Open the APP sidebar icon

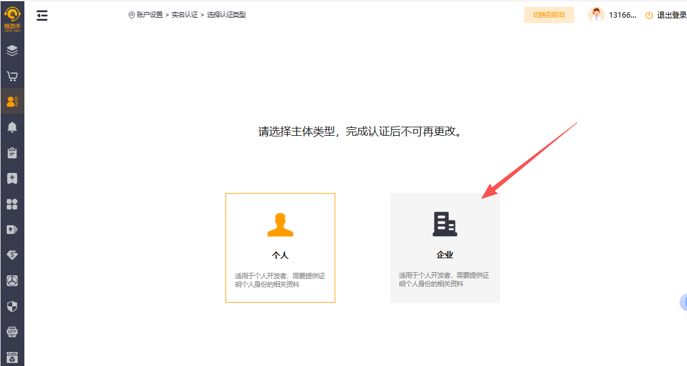point(12,332)
